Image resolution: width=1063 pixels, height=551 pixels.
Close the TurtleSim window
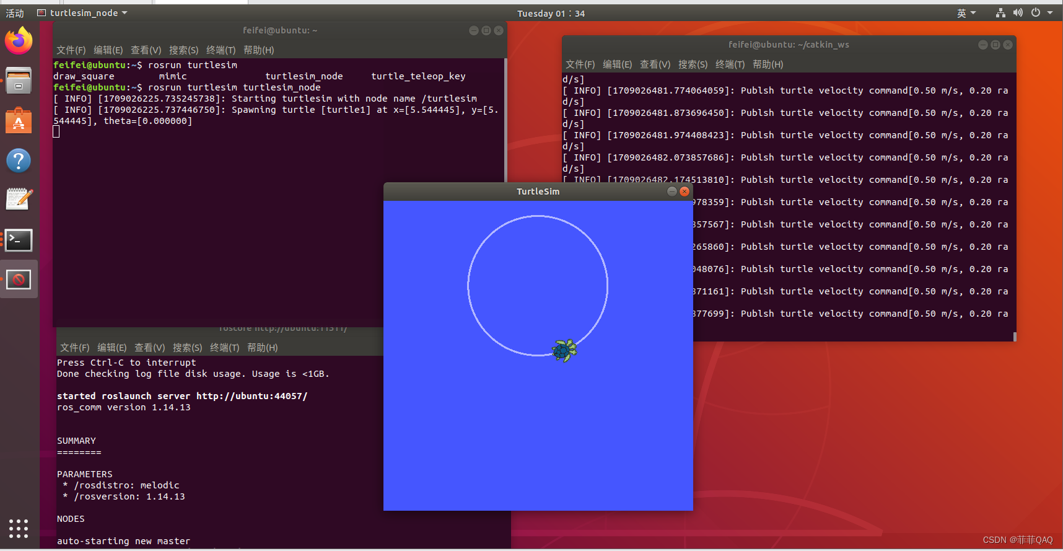click(x=685, y=192)
